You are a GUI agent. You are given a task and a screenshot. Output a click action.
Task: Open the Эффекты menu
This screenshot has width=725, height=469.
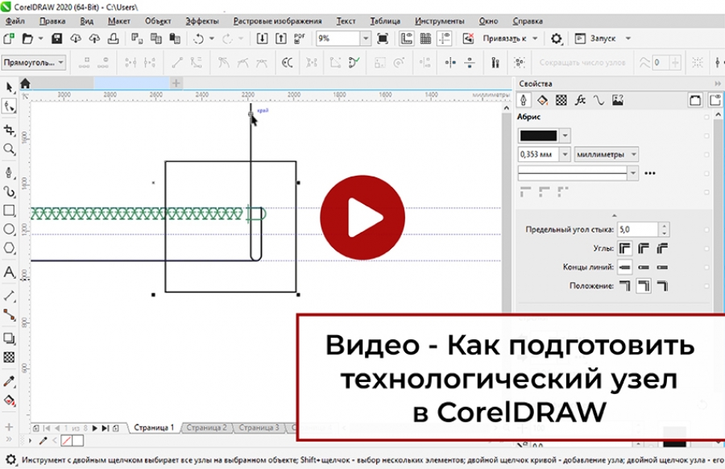pos(202,21)
